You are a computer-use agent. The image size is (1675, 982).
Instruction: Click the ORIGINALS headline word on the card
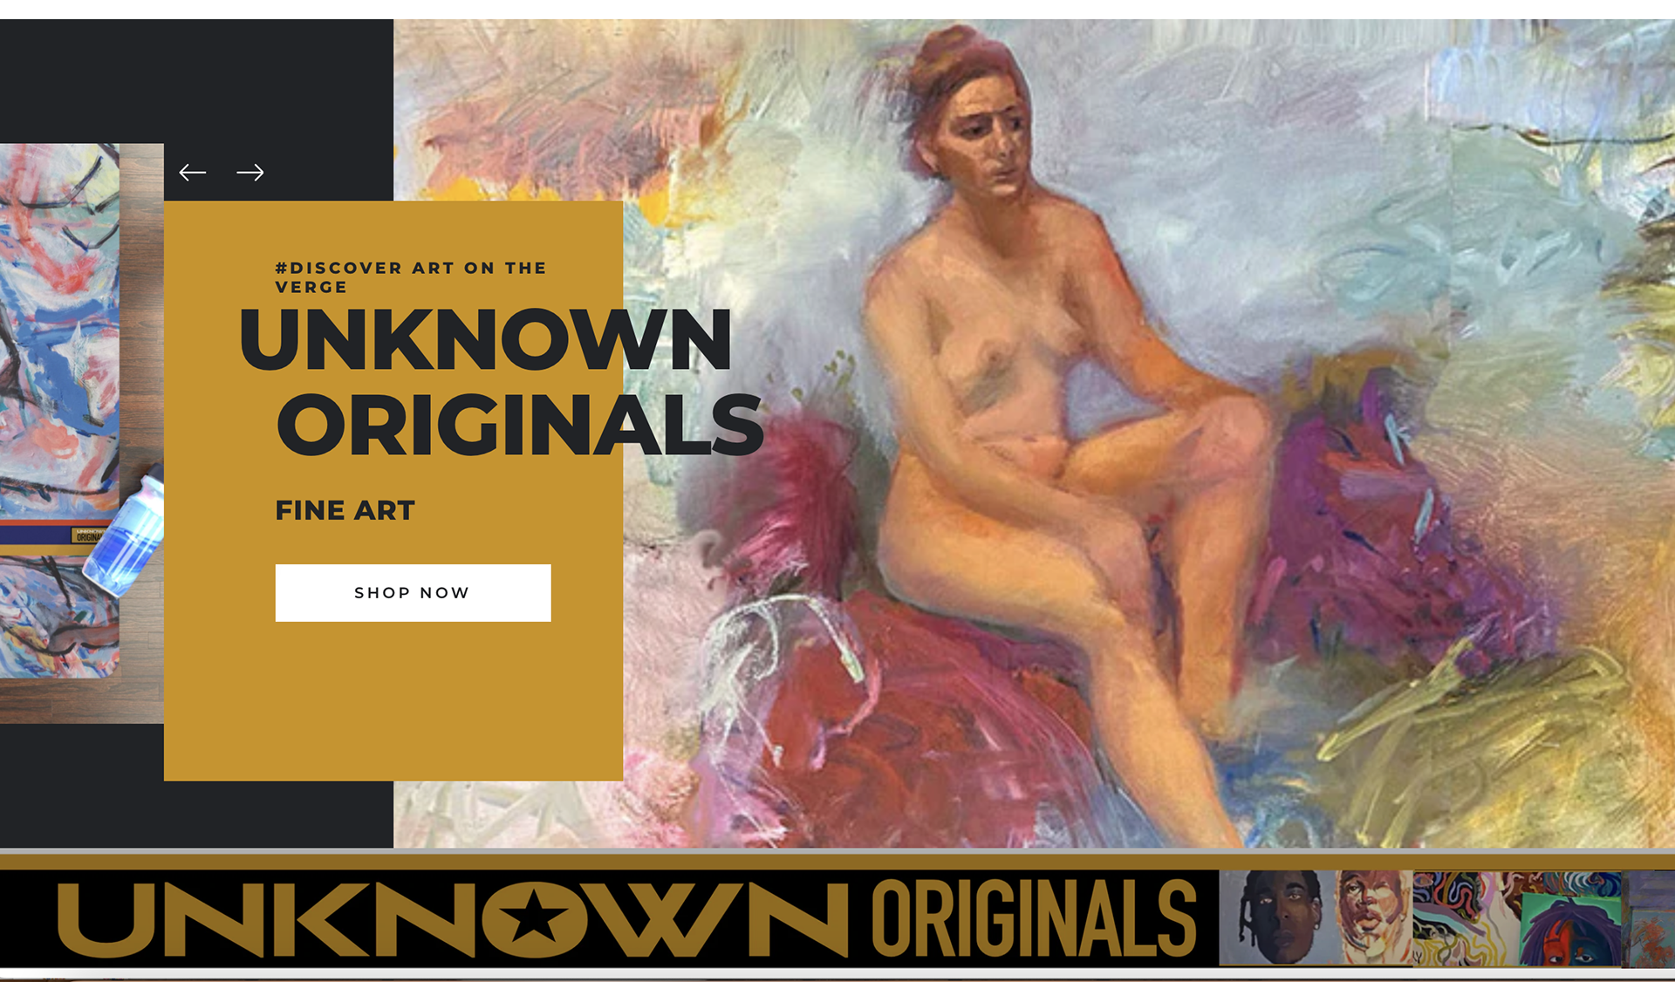[x=520, y=425]
